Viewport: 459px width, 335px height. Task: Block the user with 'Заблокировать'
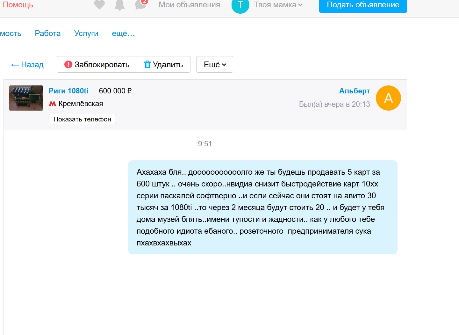tap(97, 65)
